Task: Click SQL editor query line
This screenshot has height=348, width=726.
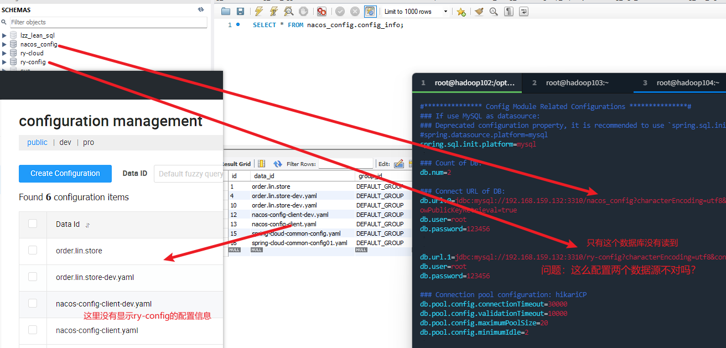Action: click(x=328, y=25)
